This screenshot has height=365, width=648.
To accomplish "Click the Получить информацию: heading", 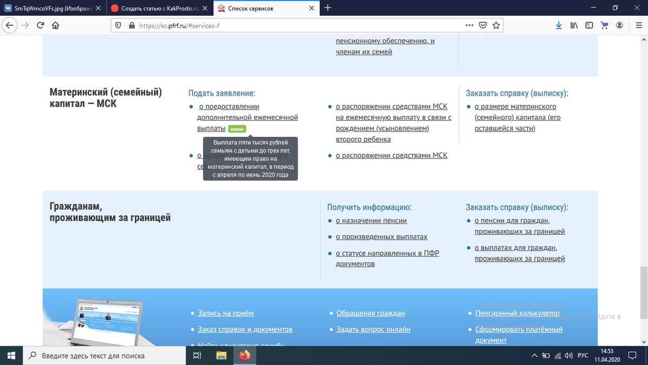I will point(369,207).
